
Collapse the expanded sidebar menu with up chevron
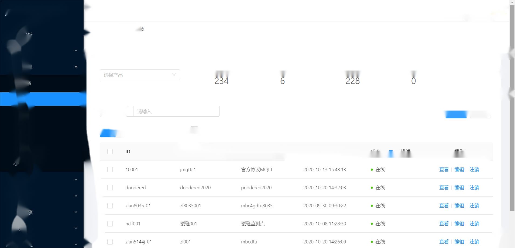pyautogui.click(x=76, y=67)
